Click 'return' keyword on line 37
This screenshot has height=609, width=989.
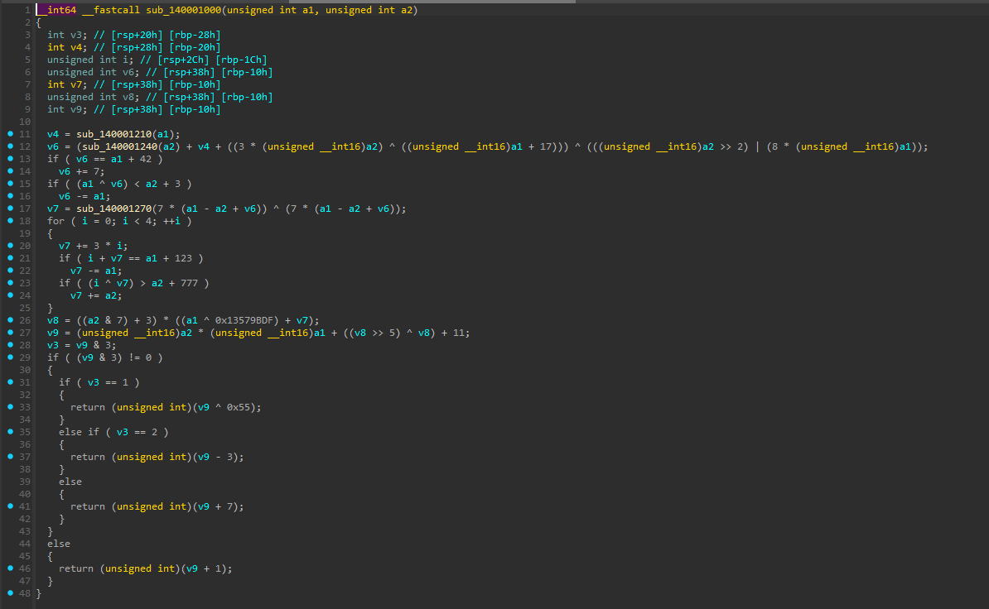pos(88,457)
